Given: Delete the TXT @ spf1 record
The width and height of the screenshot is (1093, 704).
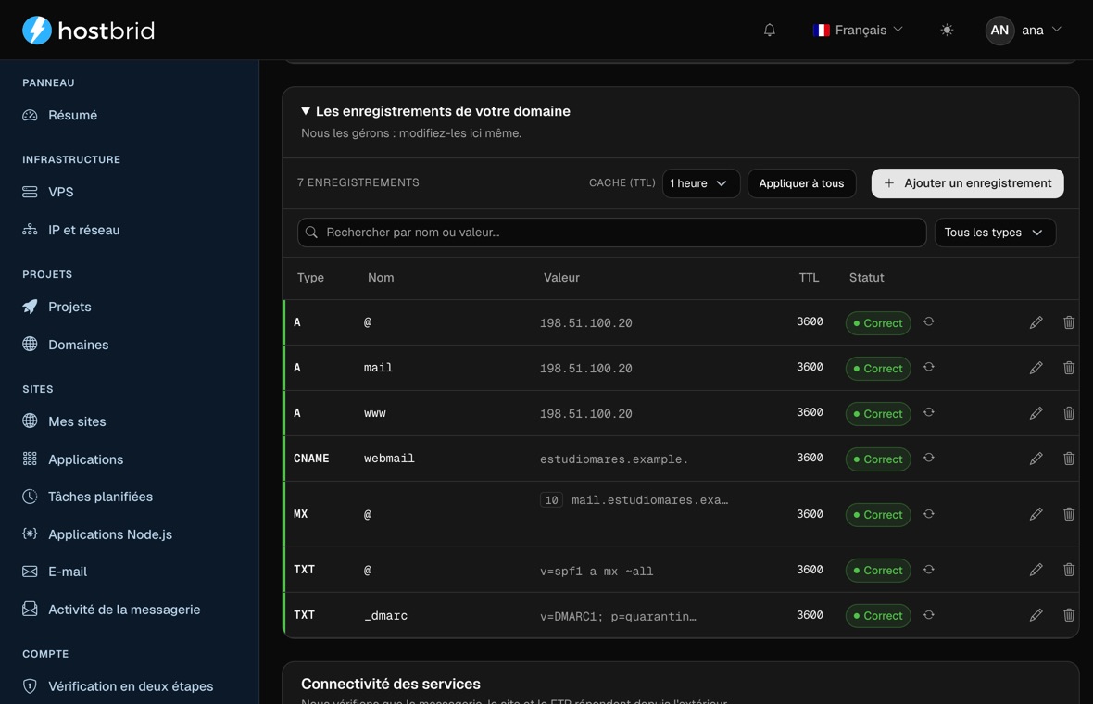Looking at the screenshot, I should [x=1069, y=570].
